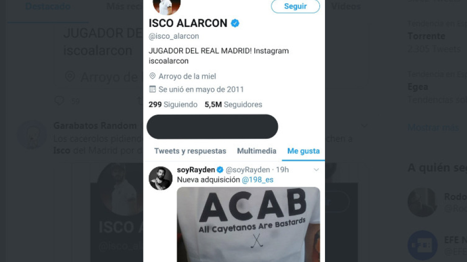The image size is (467, 262).
Task: Click Mostrar más in trends
Action: [x=433, y=127]
